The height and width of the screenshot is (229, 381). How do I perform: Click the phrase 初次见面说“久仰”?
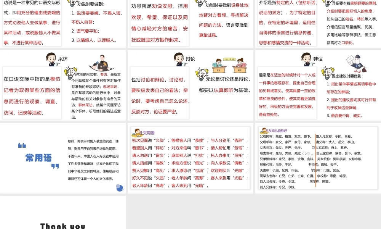[x=149, y=140]
